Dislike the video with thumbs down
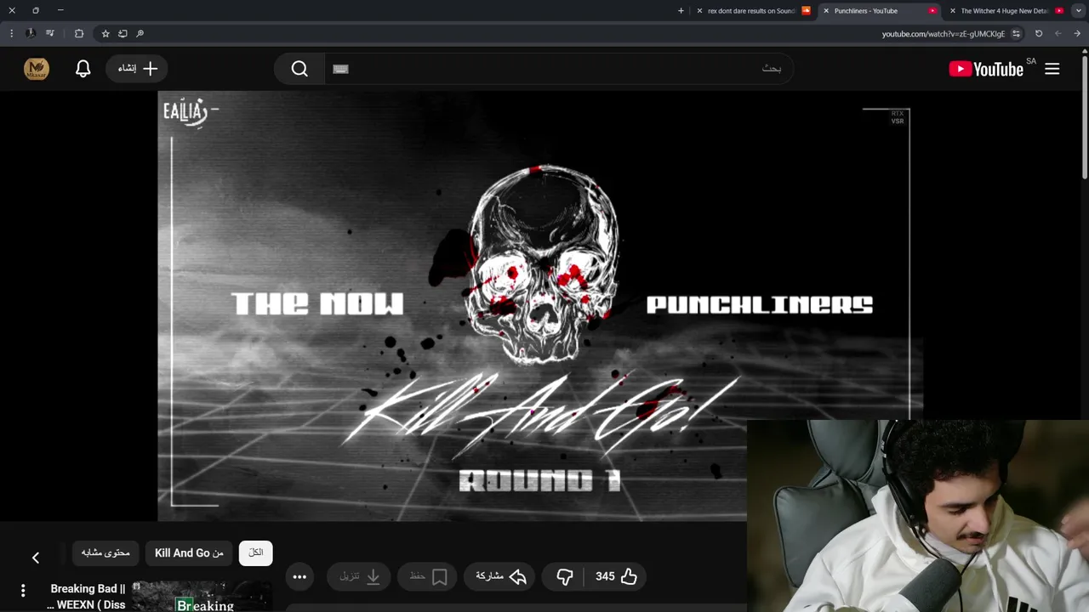The width and height of the screenshot is (1089, 612). pyautogui.click(x=565, y=576)
